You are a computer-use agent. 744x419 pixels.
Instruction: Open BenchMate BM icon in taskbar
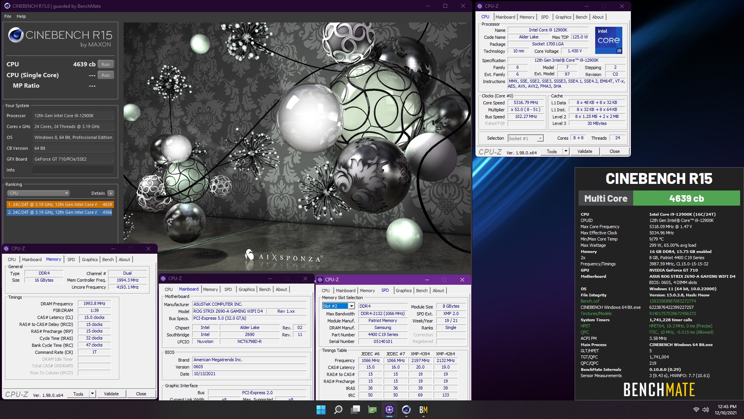click(423, 410)
